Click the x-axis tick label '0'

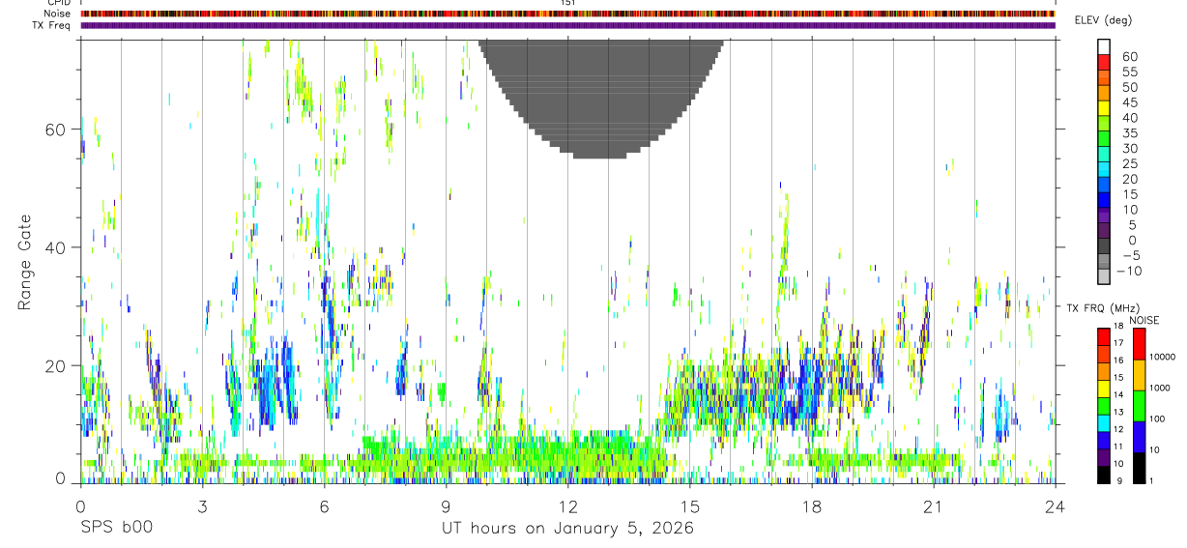coord(80,507)
